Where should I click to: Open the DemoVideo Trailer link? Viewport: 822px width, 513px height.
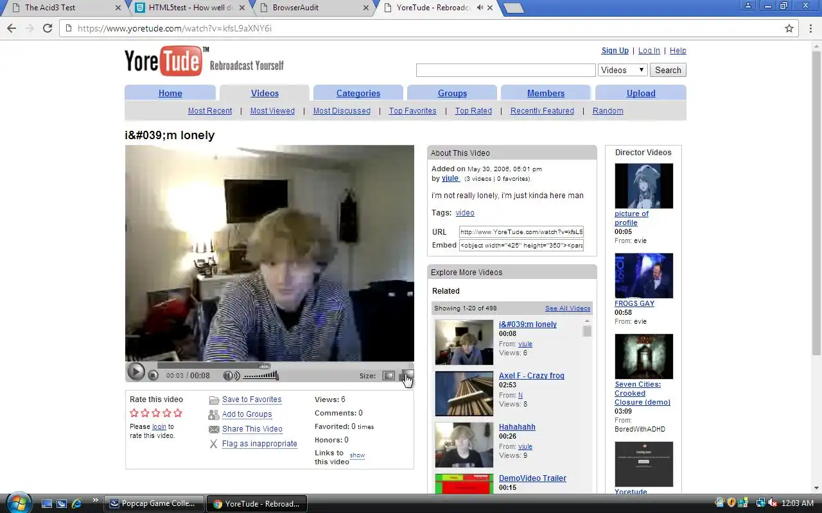pyautogui.click(x=532, y=478)
